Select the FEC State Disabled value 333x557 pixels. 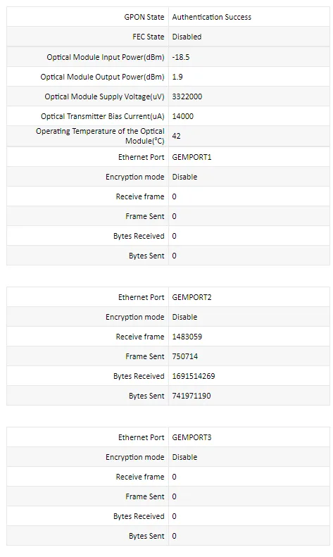point(187,37)
